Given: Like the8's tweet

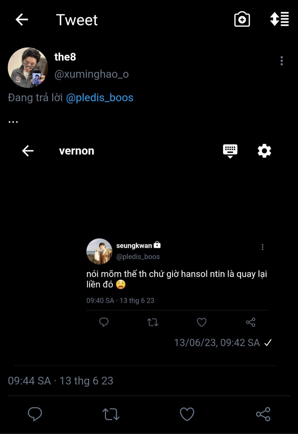Looking at the screenshot, I should pos(187,414).
